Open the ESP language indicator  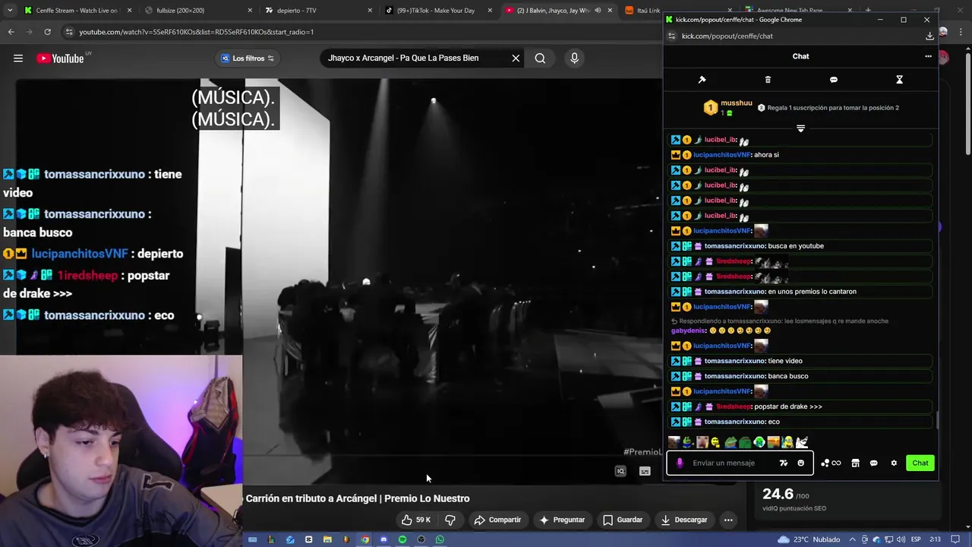[x=916, y=539]
